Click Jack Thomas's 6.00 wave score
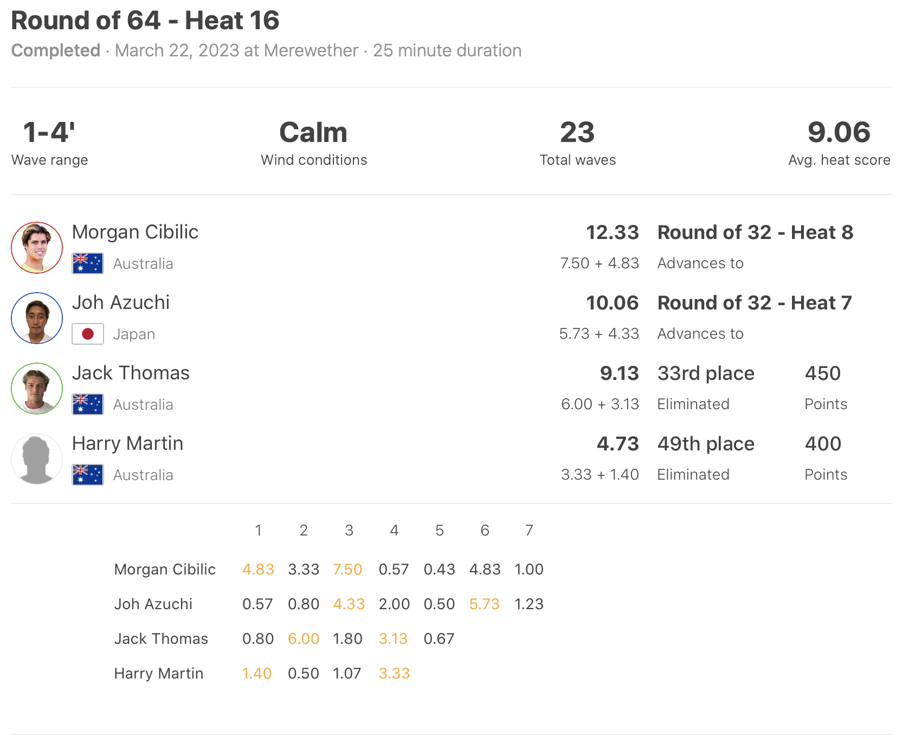 304,638
